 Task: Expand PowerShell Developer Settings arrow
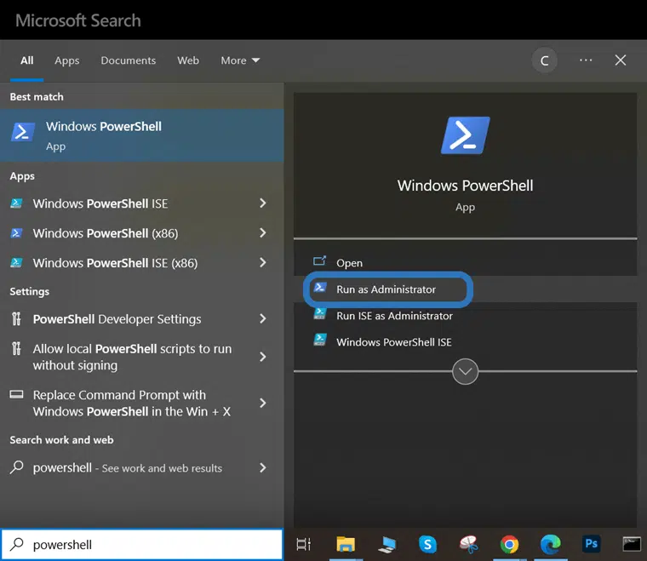[x=263, y=318]
